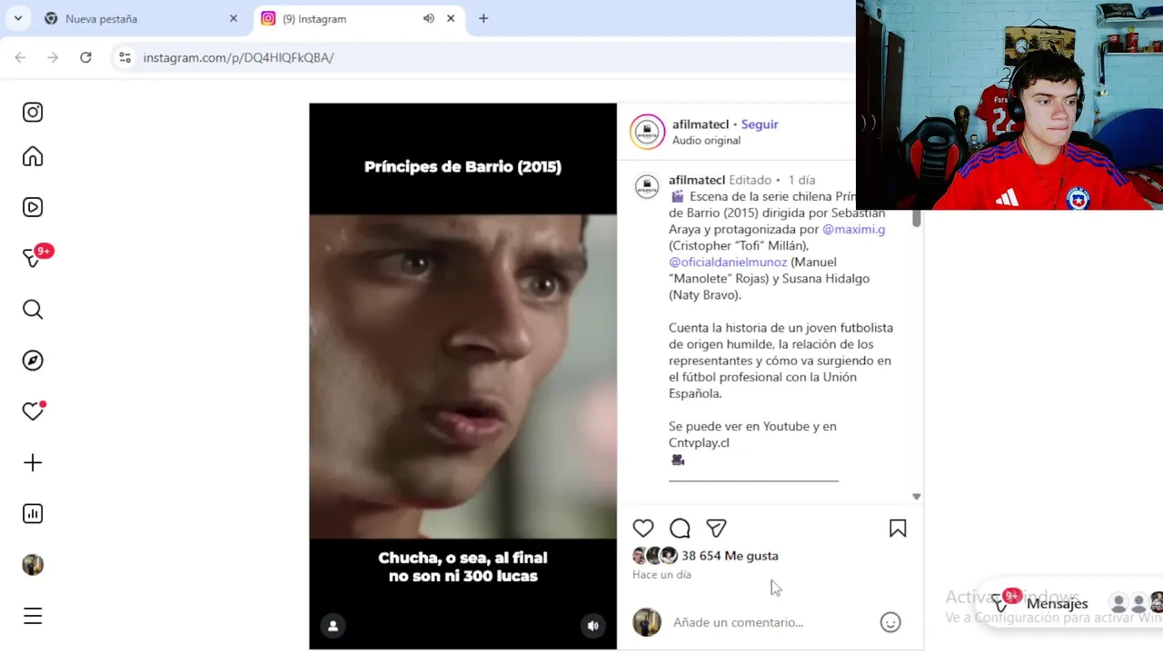Open the Search icon in the sidebar
The image size is (1163, 654).
pyautogui.click(x=33, y=310)
